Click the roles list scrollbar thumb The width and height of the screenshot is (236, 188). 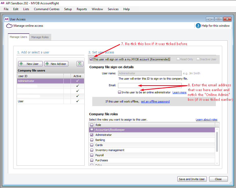coord(217,142)
